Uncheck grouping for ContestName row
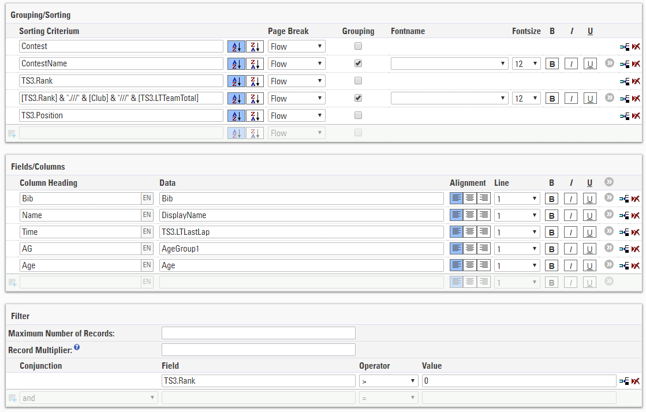 coord(358,63)
